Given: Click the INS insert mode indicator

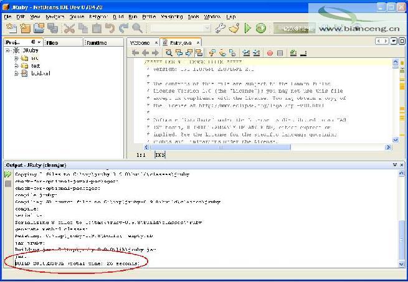Looking at the screenshot, I should tap(159, 155).
